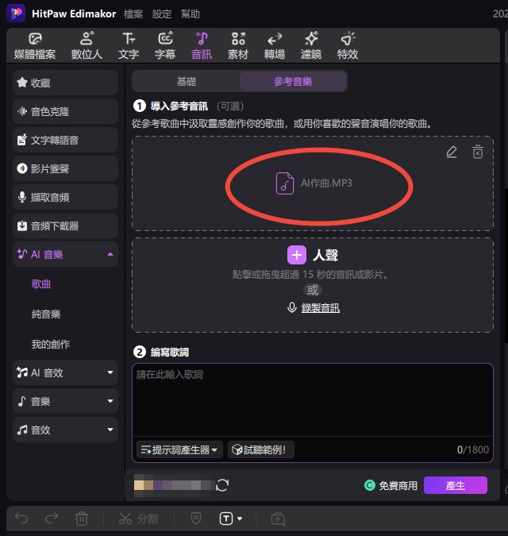Open the 文字轉語音 text to speech tool
Viewport: 508px width, 536px height.
(x=66, y=140)
